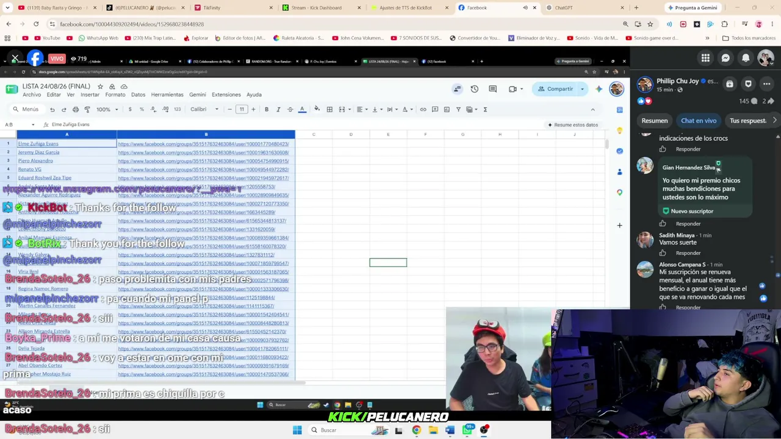
Task: Reply to Gian Hernandez Silva's comment
Action: pos(688,224)
